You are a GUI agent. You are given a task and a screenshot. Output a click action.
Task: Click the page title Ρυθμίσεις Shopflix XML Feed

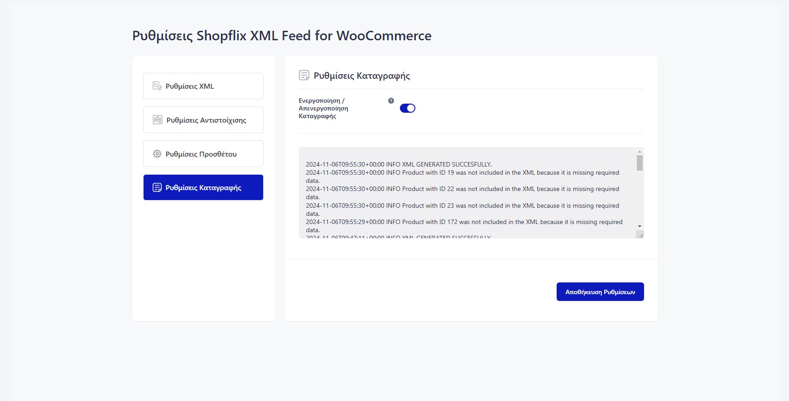coord(282,36)
